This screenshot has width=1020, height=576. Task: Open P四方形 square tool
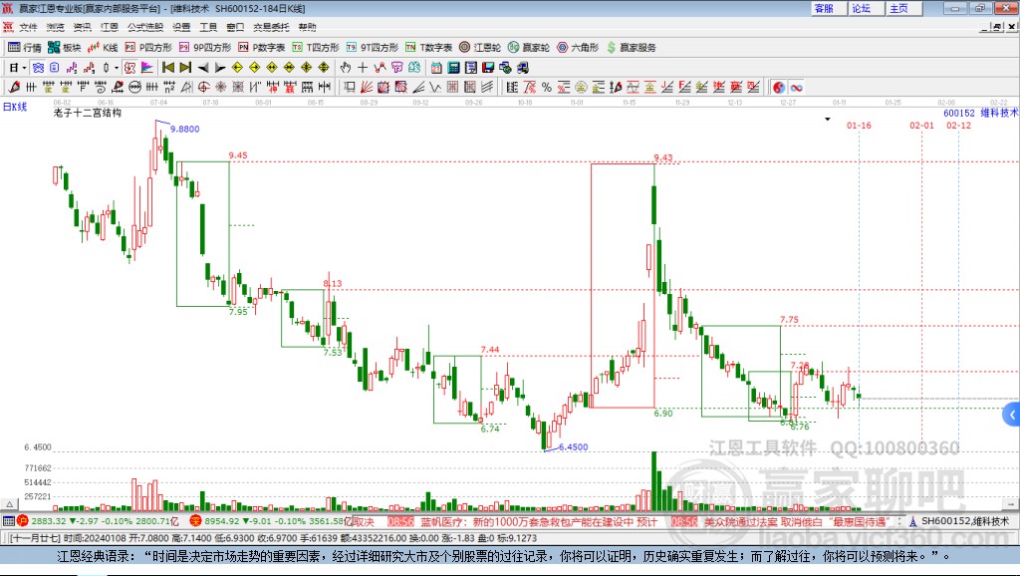148,48
